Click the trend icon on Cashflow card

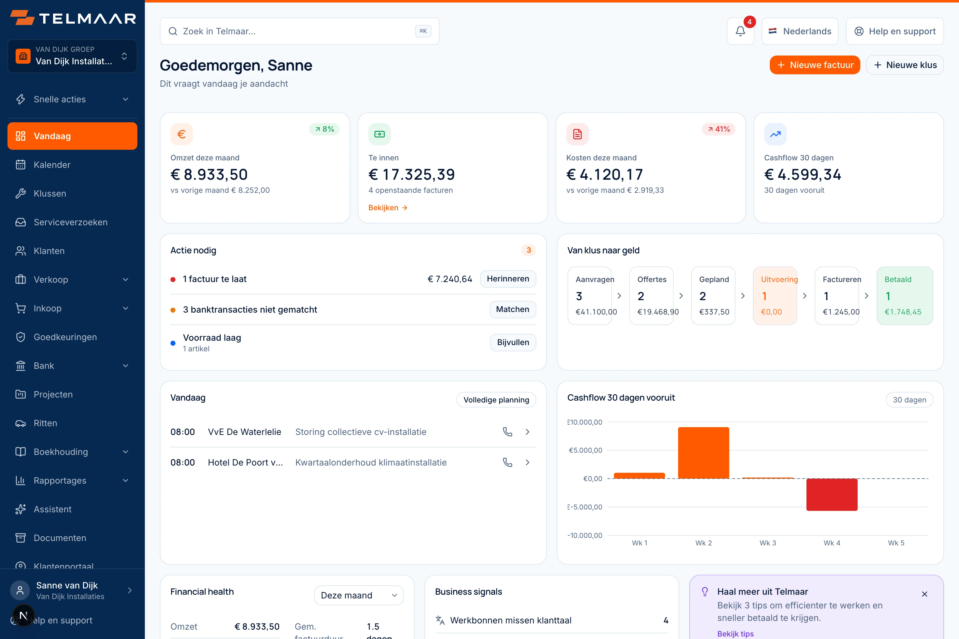[775, 134]
